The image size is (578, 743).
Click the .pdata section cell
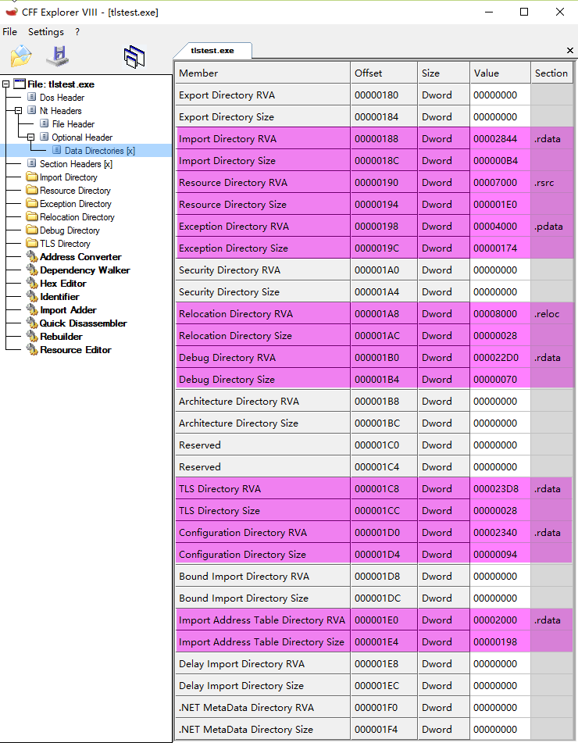pyautogui.click(x=551, y=226)
